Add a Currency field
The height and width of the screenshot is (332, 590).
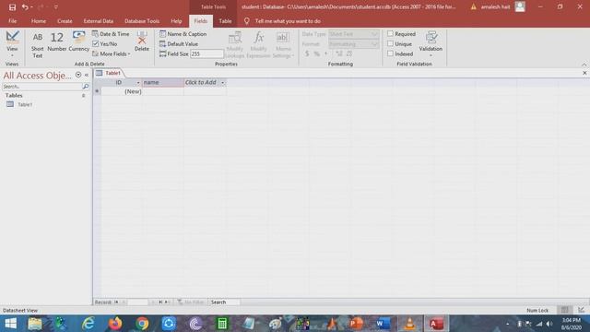tap(78, 41)
